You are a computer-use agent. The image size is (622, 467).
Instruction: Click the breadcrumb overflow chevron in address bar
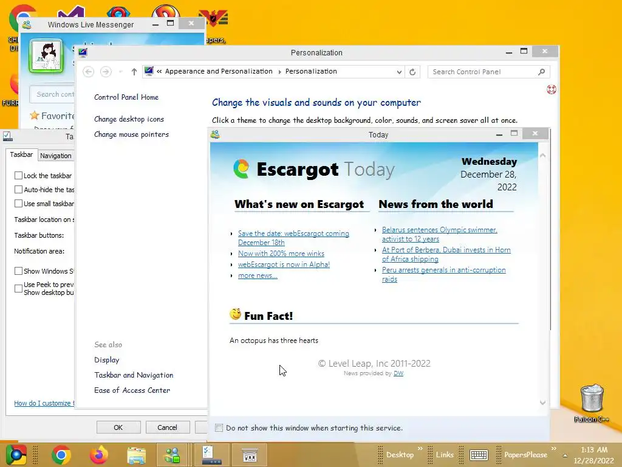pyautogui.click(x=159, y=72)
